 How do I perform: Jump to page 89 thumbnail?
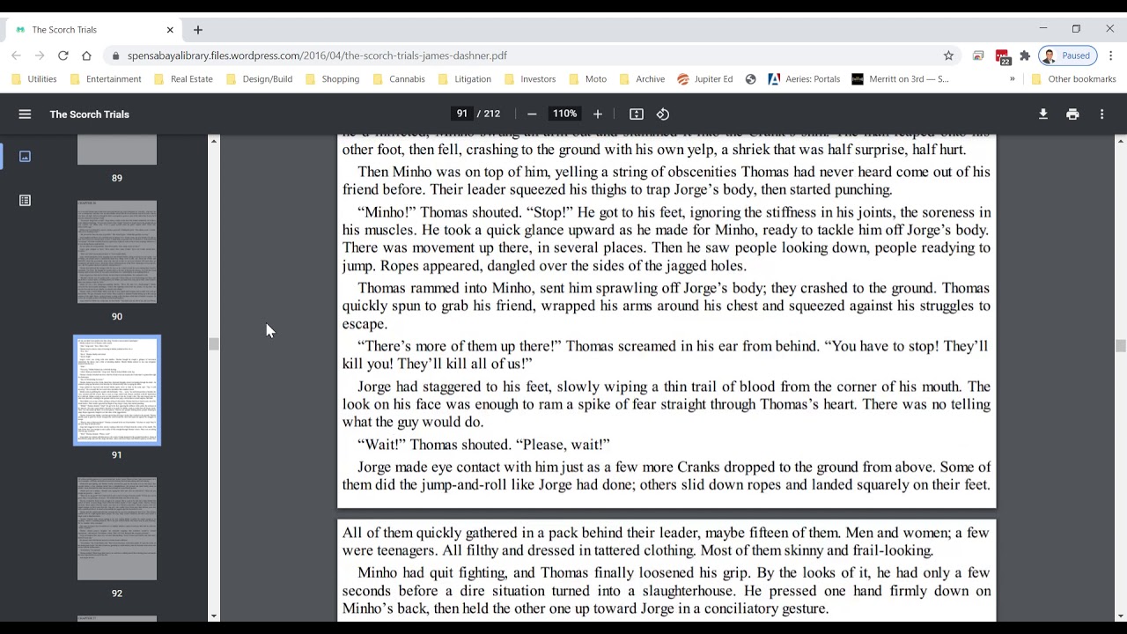(x=117, y=150)
